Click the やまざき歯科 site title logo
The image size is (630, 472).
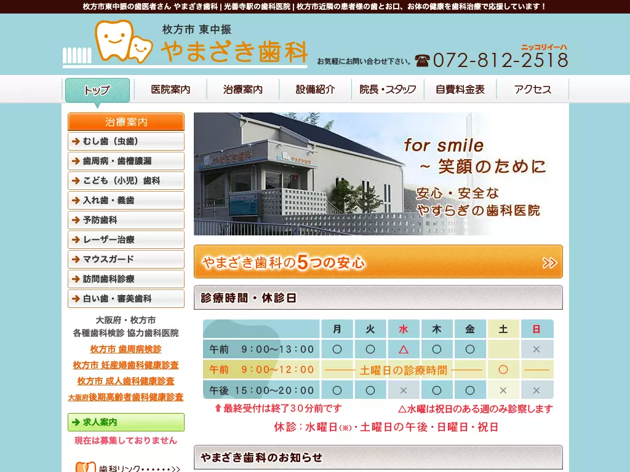234,52
